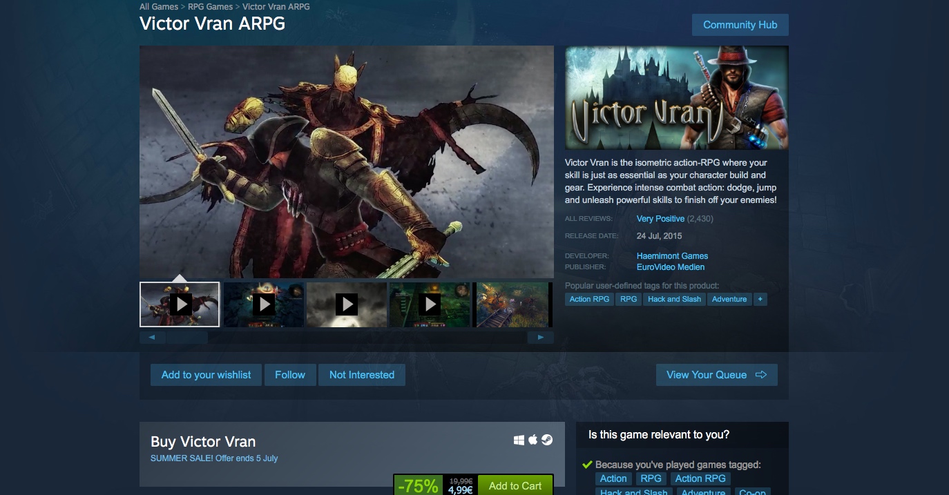Open publisher EuroVideo Medien link
Image resolution: width=949 pixels, height=495 pixels.
(671, 267)
